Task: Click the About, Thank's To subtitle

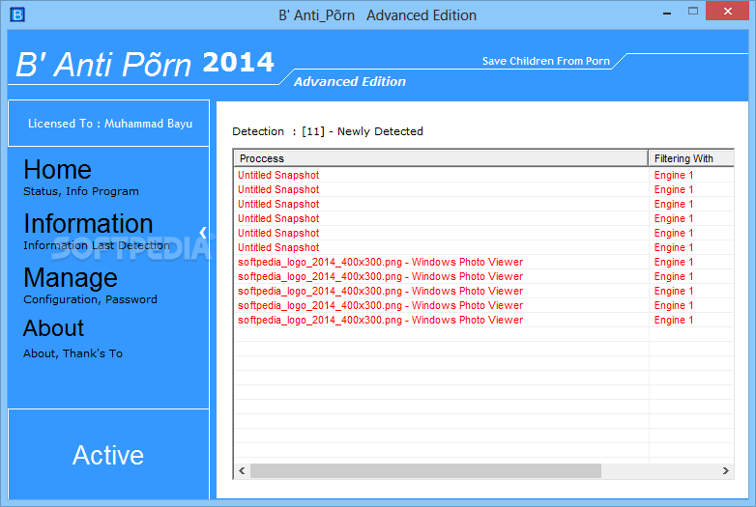Action: (x=73, y=353)
